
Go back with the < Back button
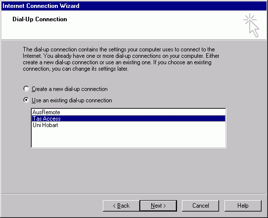click(x=121, y=206)
